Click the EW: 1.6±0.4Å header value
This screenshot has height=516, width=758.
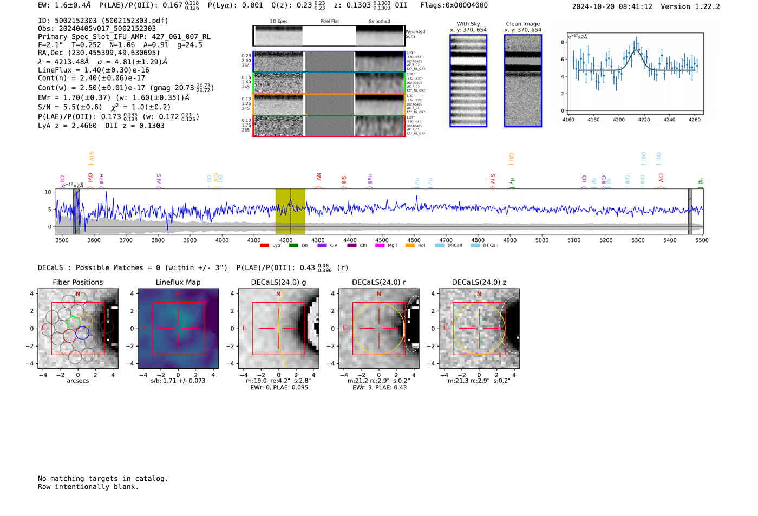[x=64, y=5]
